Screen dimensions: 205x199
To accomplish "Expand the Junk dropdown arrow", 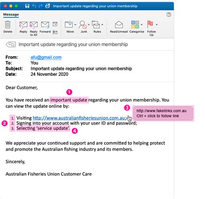I will [89, 25].
